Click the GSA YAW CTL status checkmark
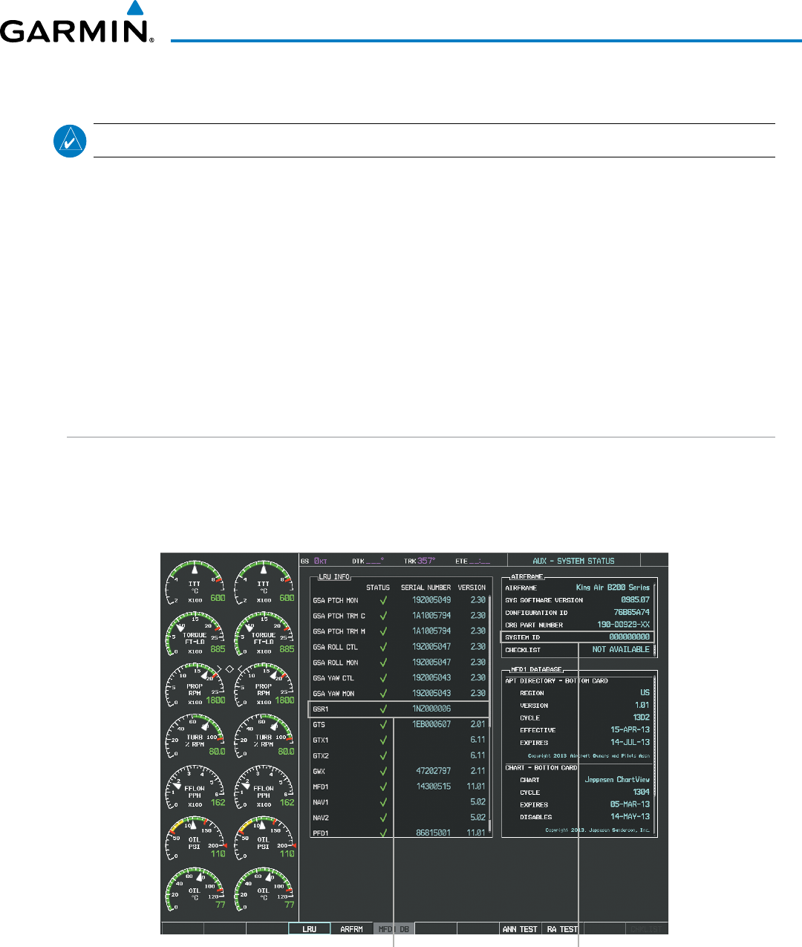Image resolution: width=802 pixels, height=947 pixels. 383,678
